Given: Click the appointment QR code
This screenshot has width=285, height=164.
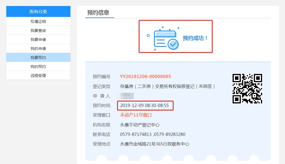Looking at the screenshot, I should (247, 89).
